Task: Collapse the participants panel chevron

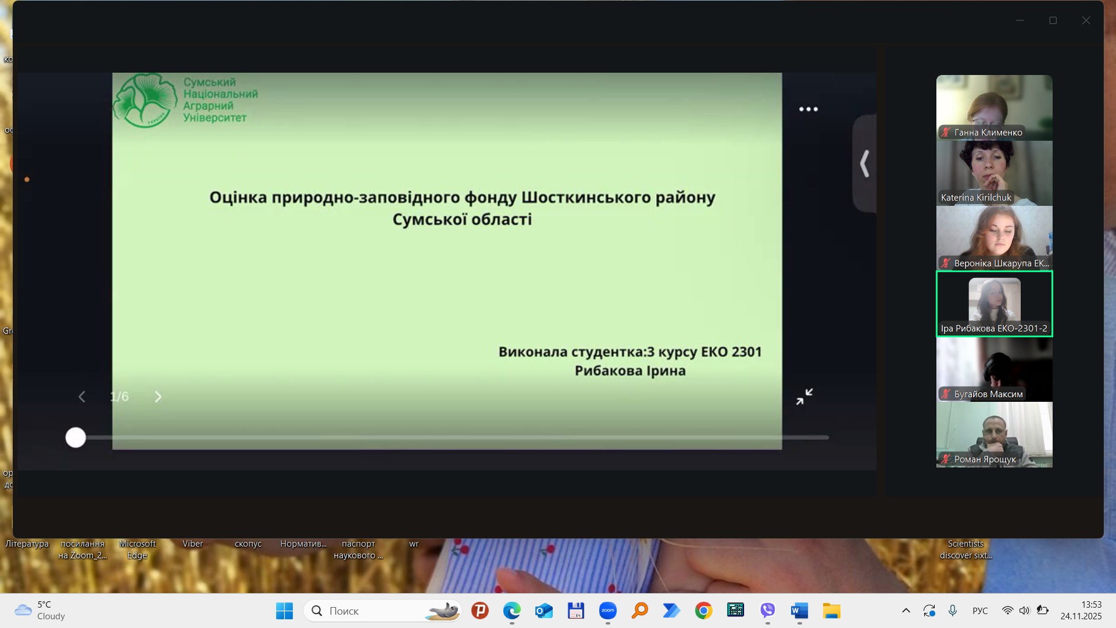Action: click(x=865, y=164)
